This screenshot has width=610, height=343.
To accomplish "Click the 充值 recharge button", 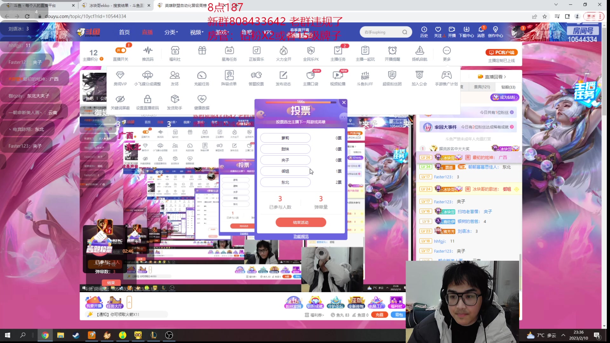I will point(379,314).
